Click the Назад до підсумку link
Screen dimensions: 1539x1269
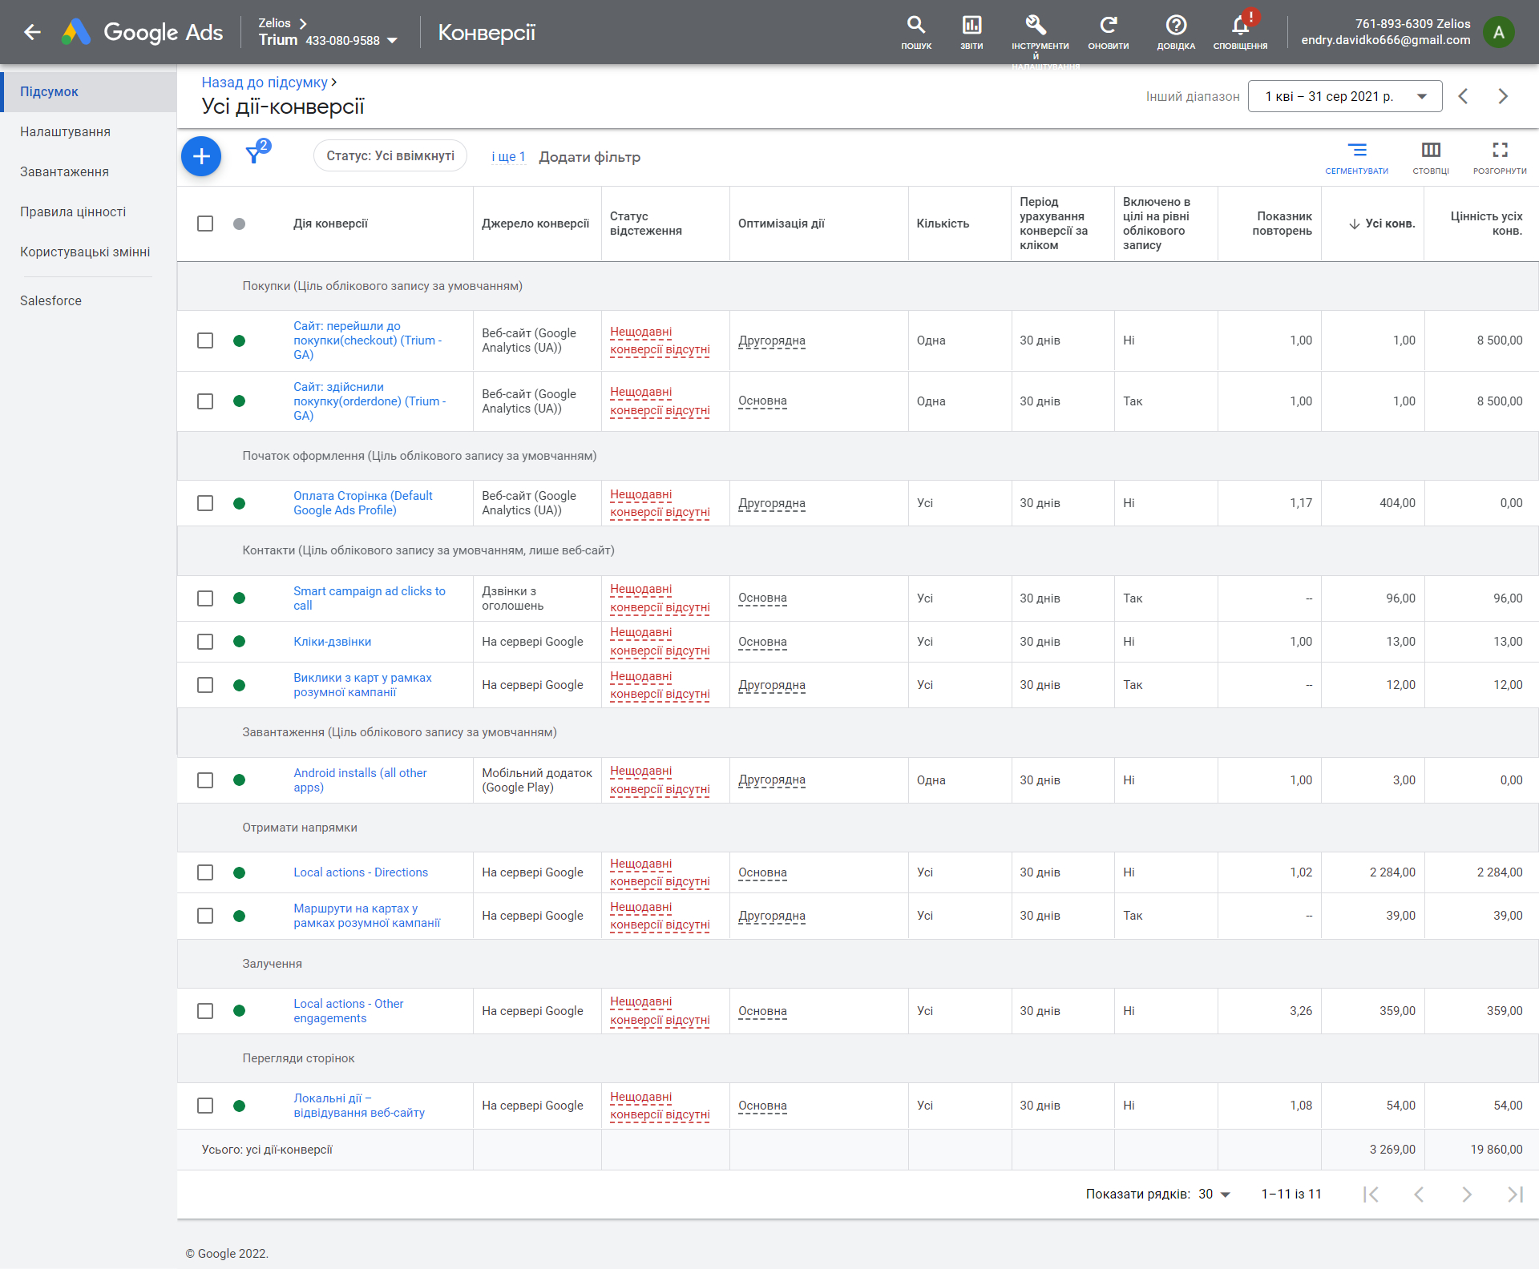pyautogui.click(x=265, y=82)
